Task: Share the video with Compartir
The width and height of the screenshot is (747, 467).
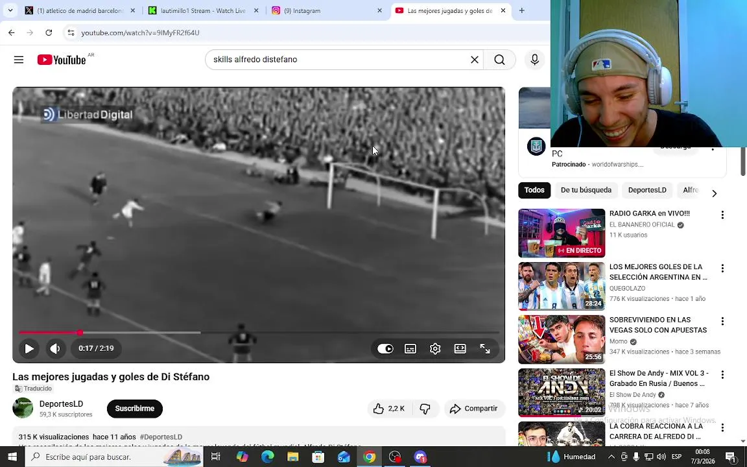Action: point(474,409)
